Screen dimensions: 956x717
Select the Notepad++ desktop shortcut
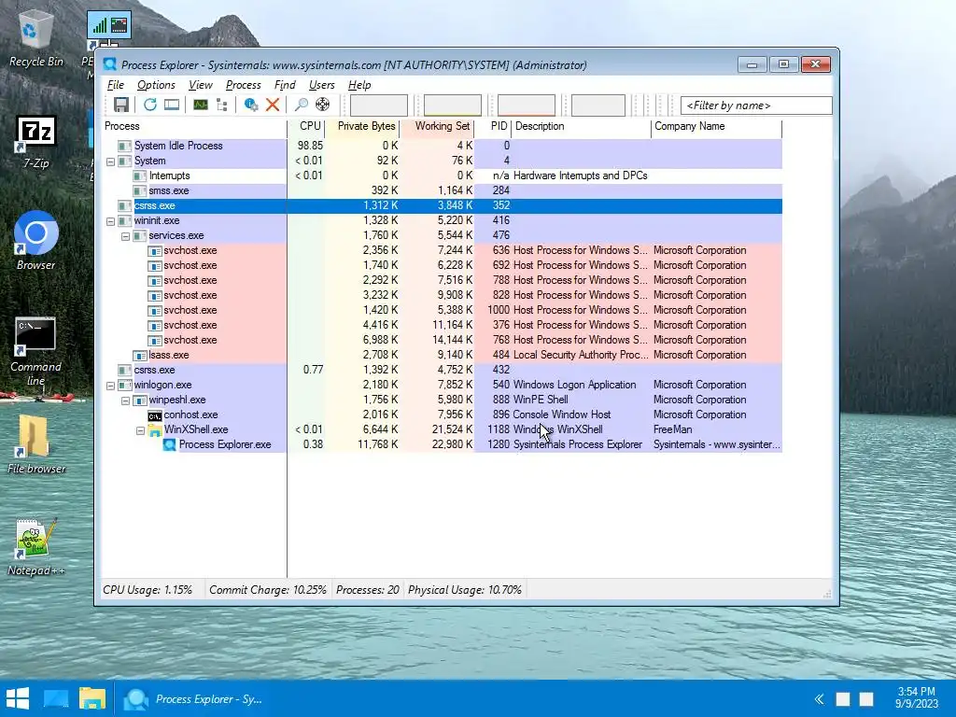36,547
